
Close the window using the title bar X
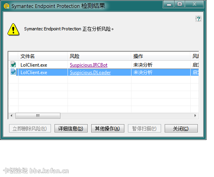click(x=194, y=4)
